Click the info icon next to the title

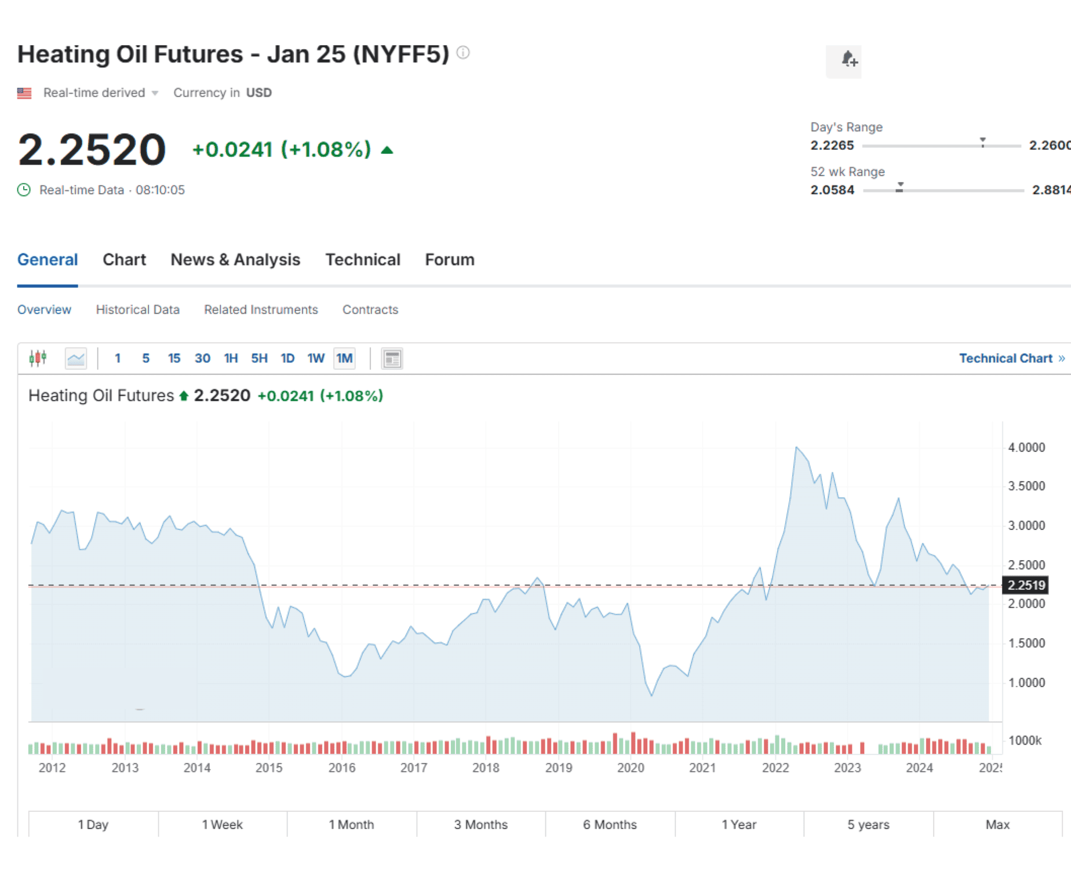[462, 52]
